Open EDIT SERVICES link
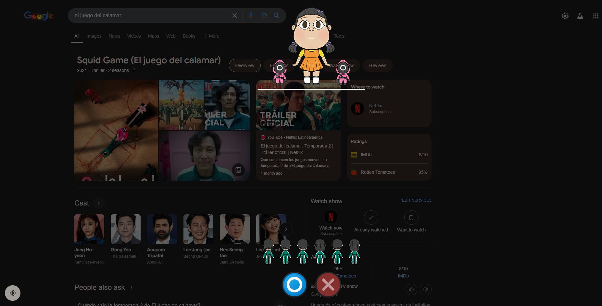 pos(417,200)
